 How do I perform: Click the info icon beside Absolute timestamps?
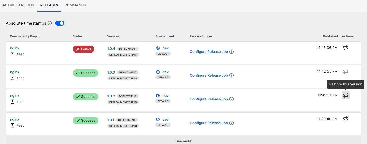50,23
